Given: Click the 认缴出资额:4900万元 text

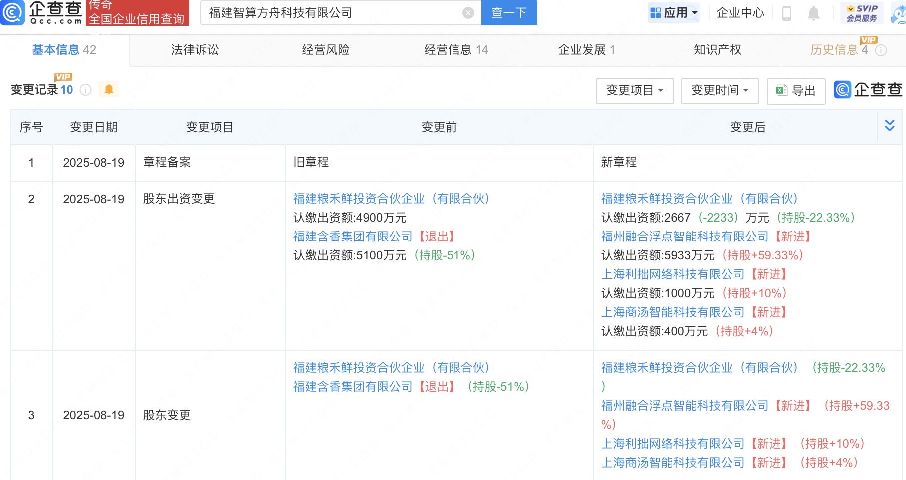Looking at the screenshot, I should [x=350, y=218].
